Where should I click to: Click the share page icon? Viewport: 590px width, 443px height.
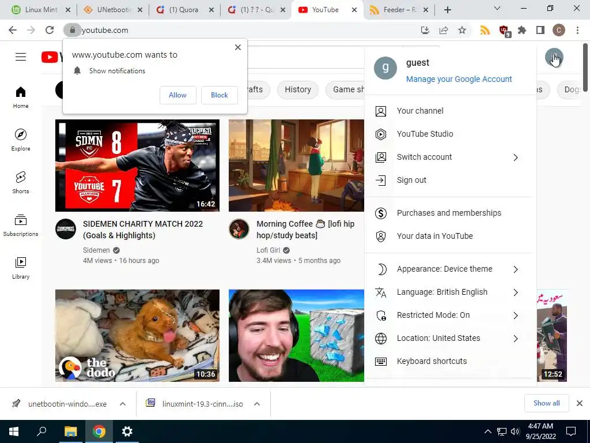coord(444,30)
